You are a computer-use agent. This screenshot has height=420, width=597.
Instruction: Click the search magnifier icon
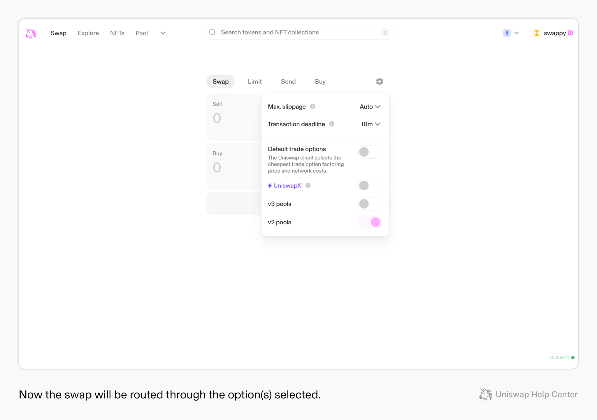point(212,32)
